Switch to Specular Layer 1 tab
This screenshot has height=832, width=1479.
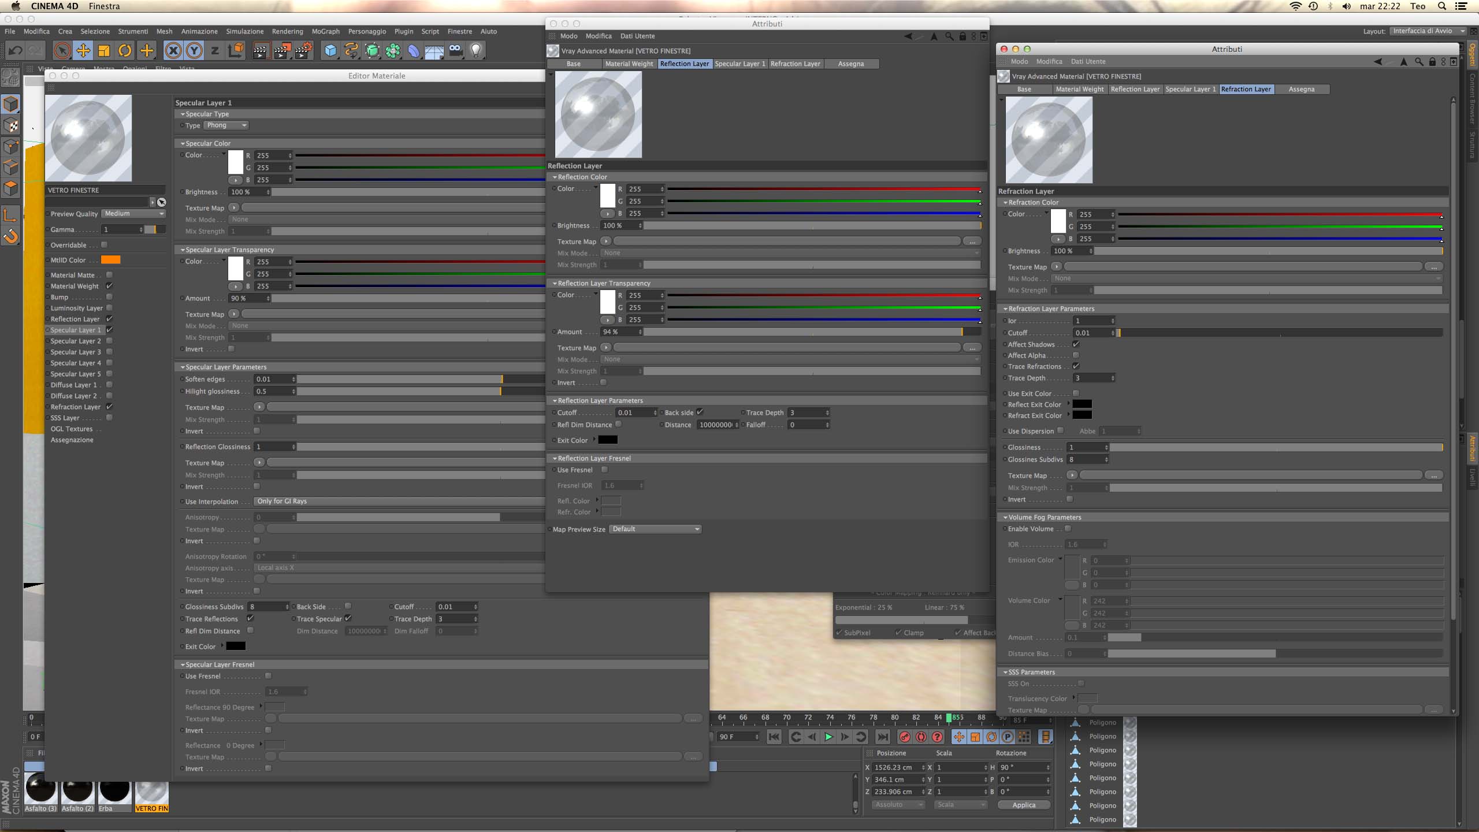point(739,64)
